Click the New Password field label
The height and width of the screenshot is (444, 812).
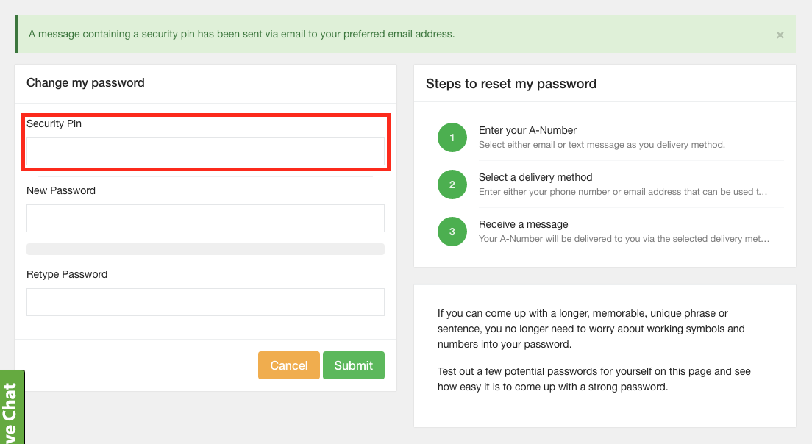coord(61,190)
